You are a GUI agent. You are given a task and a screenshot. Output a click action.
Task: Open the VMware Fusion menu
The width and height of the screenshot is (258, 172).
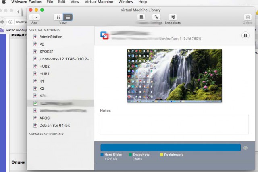click(x=26, y=2)
